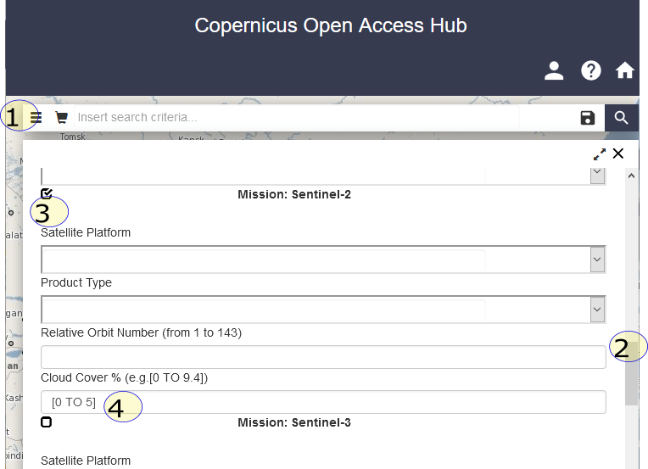The image size is (648, 469).
Task: Open the hamburger menu beside the search bar
Action: 36,118
